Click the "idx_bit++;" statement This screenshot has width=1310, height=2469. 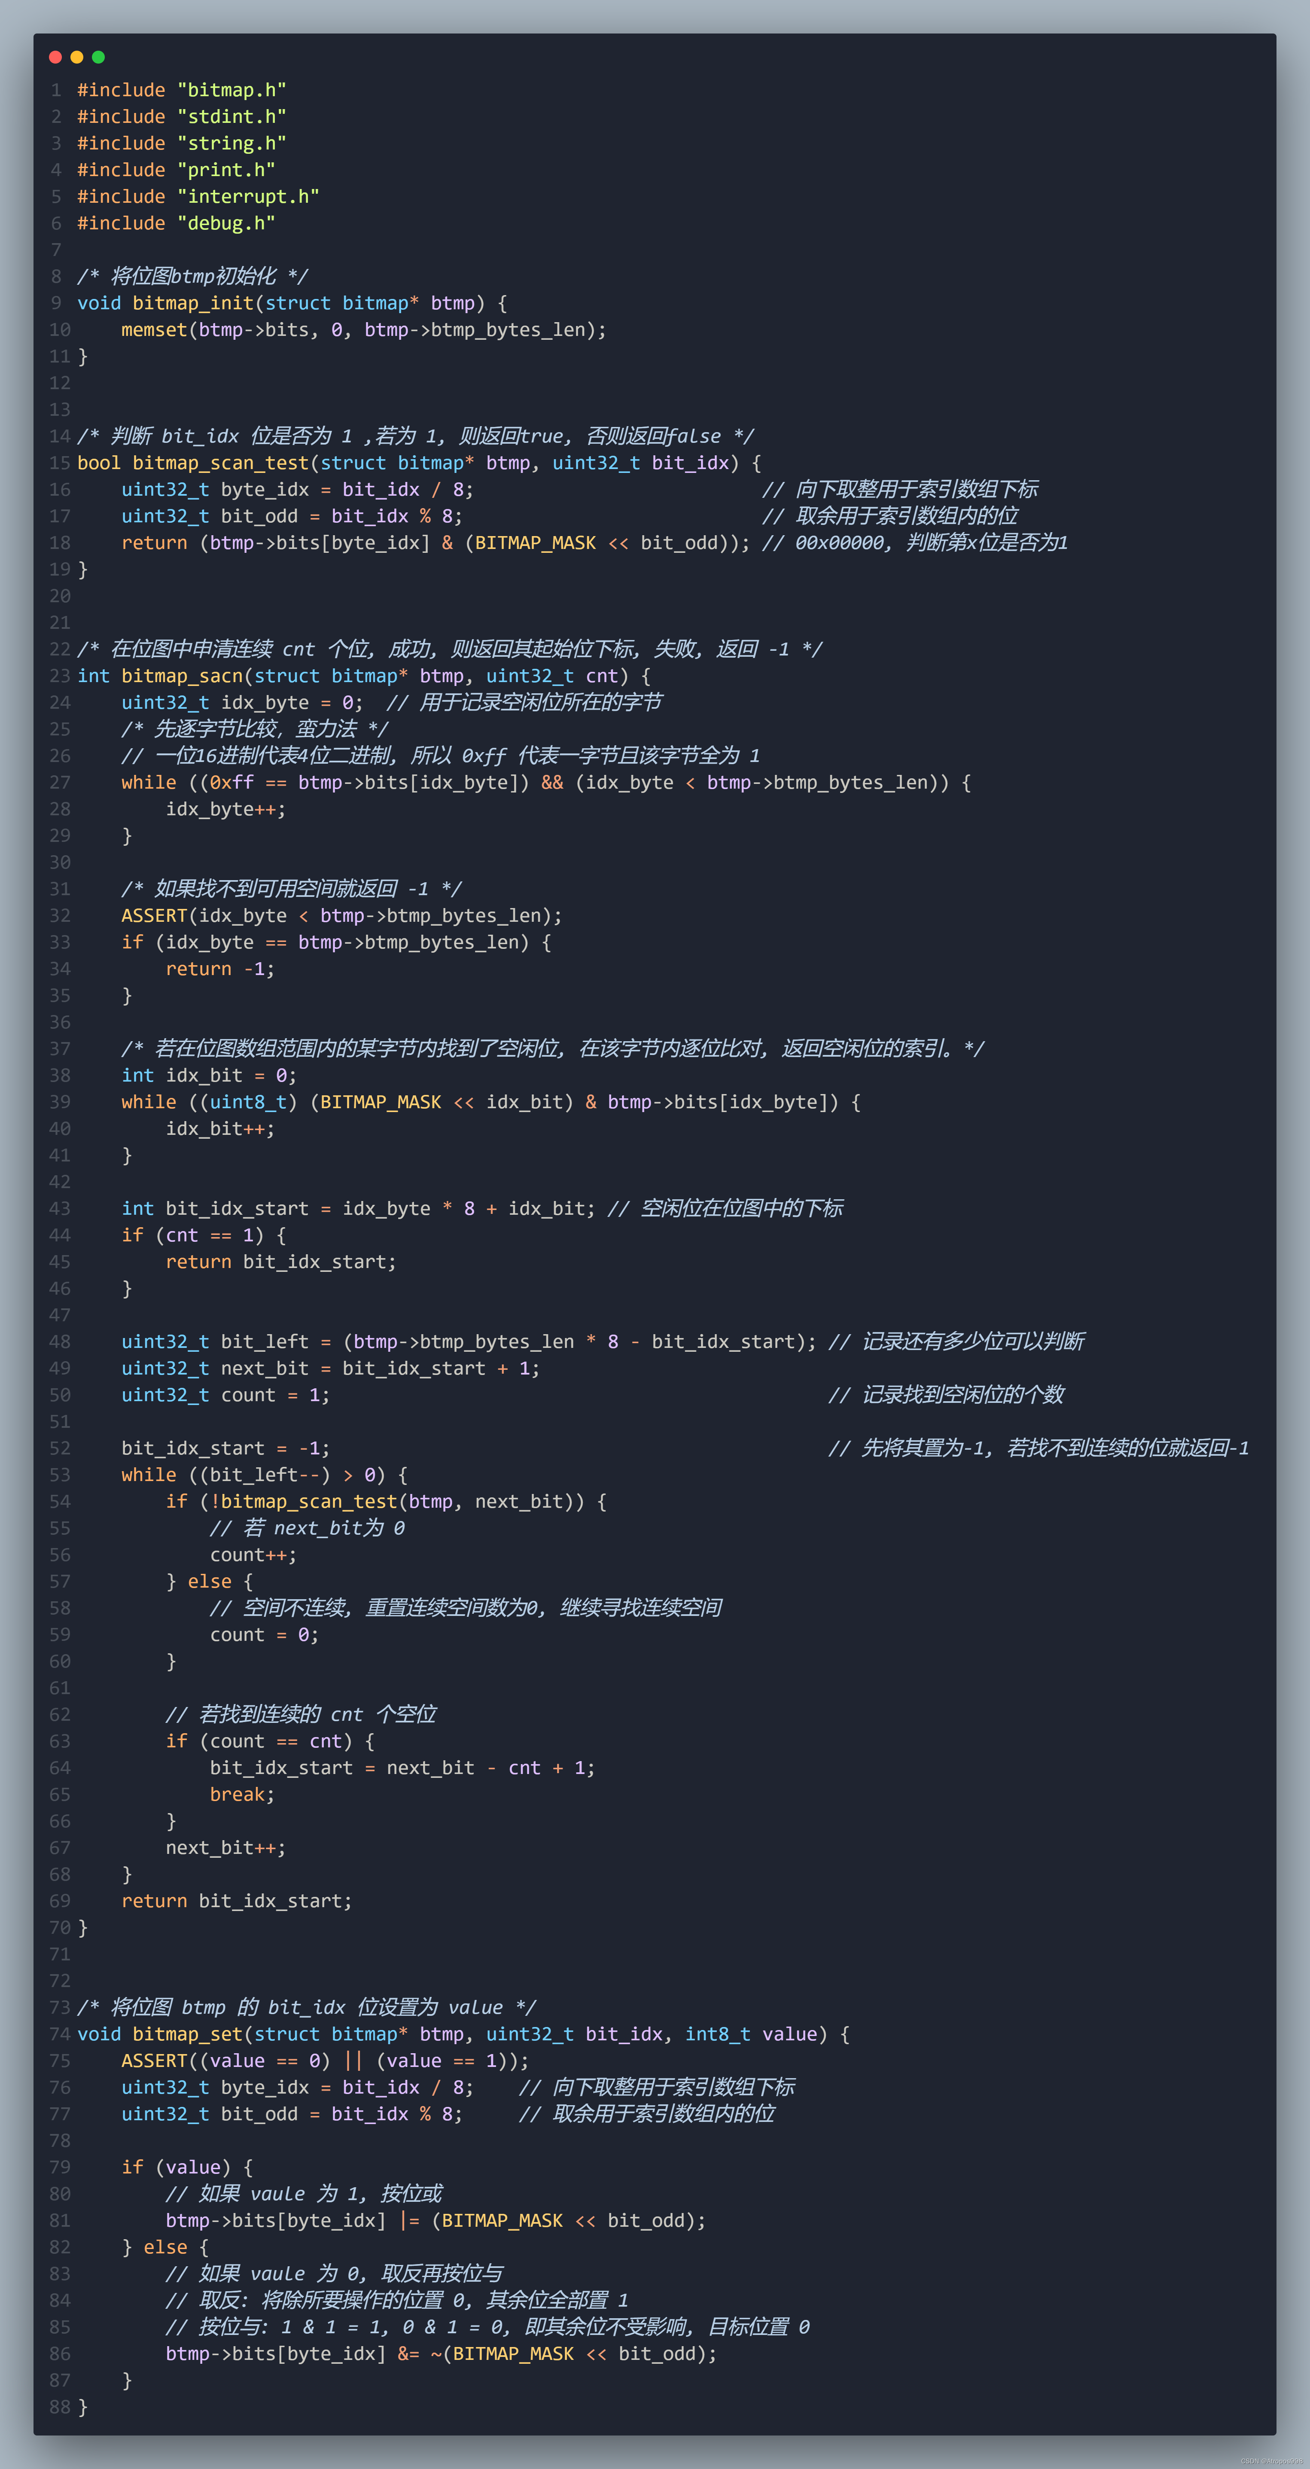[x=219, y=1129]
